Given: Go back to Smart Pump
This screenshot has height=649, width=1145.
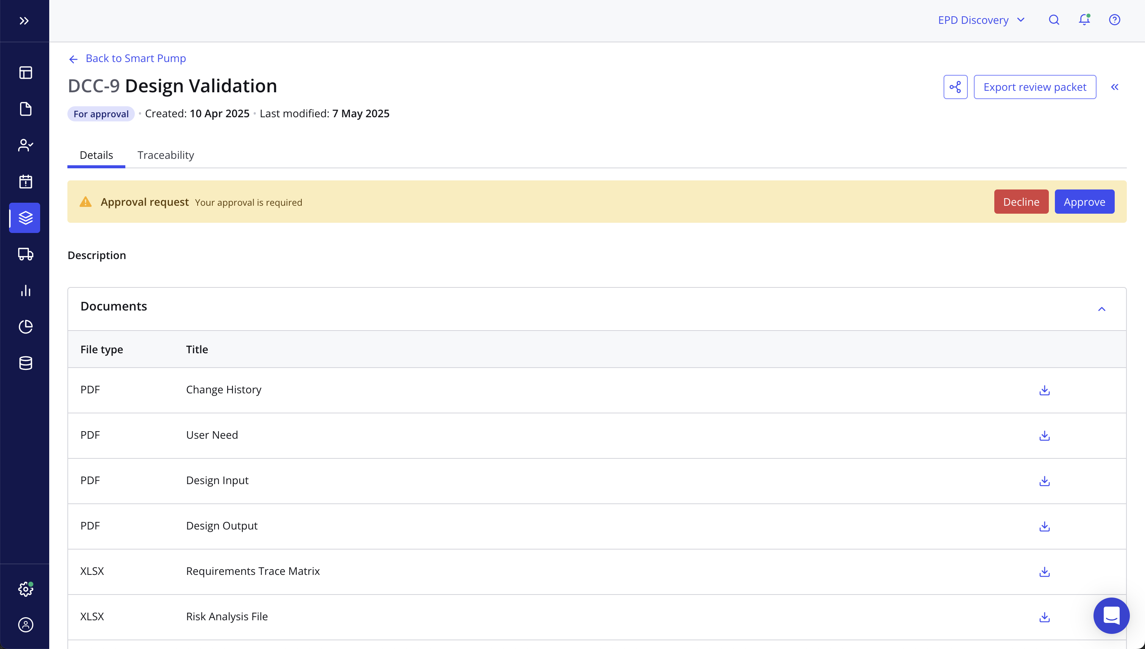Looking at the screenshot, I should (x=127, y=58).
